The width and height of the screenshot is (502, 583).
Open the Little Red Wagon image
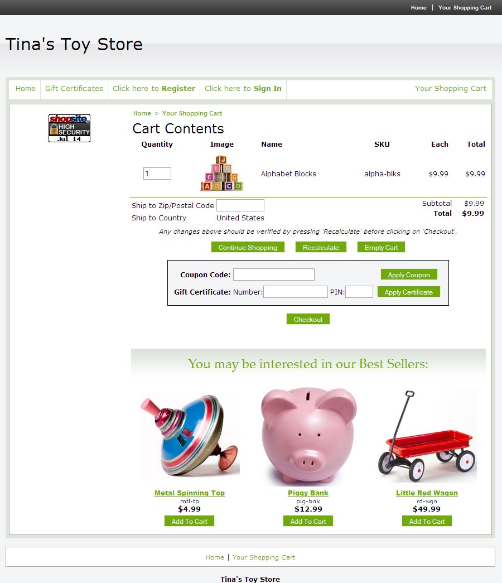(427, 436)
